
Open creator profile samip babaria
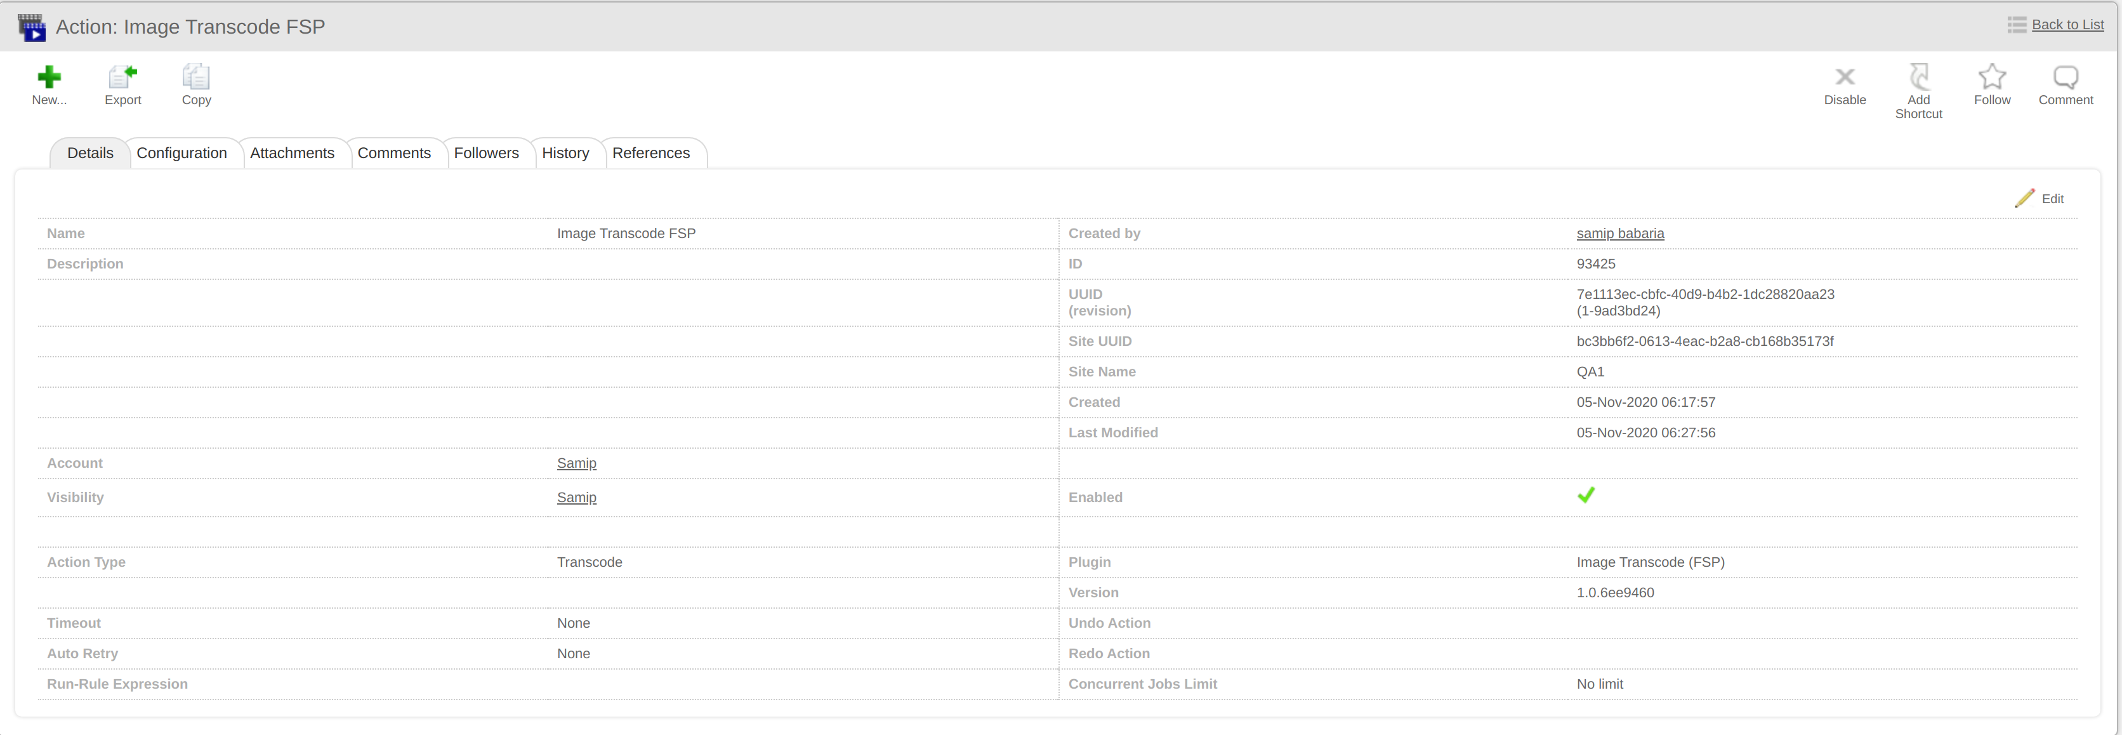coord(1620,233)
